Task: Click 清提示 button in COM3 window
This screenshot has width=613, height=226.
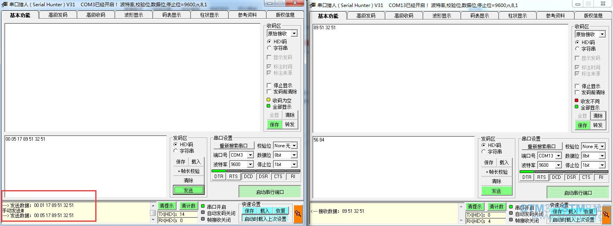Action: coord(167,206)
